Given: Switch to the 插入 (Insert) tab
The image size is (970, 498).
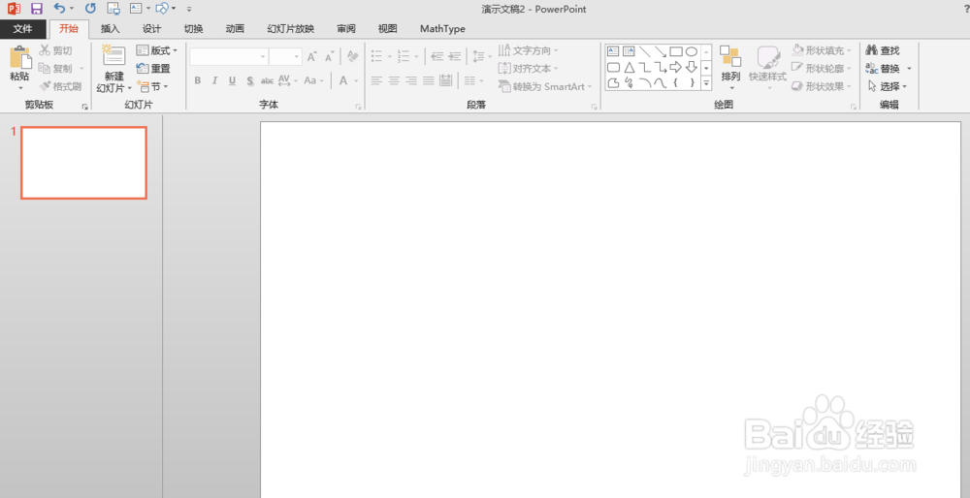Looking at the screenshot, I should (111, 28).
